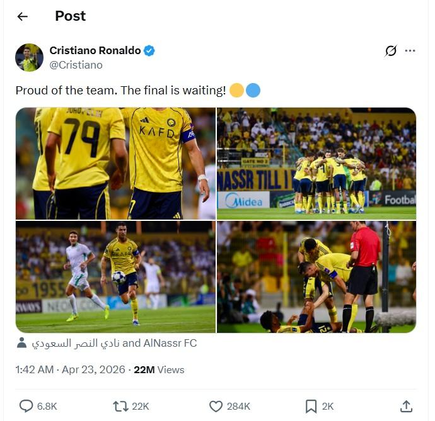The height and width of the screenshot is (421, 435).
Task: Open the team huddle photo
Action: [x=316, y=163]
